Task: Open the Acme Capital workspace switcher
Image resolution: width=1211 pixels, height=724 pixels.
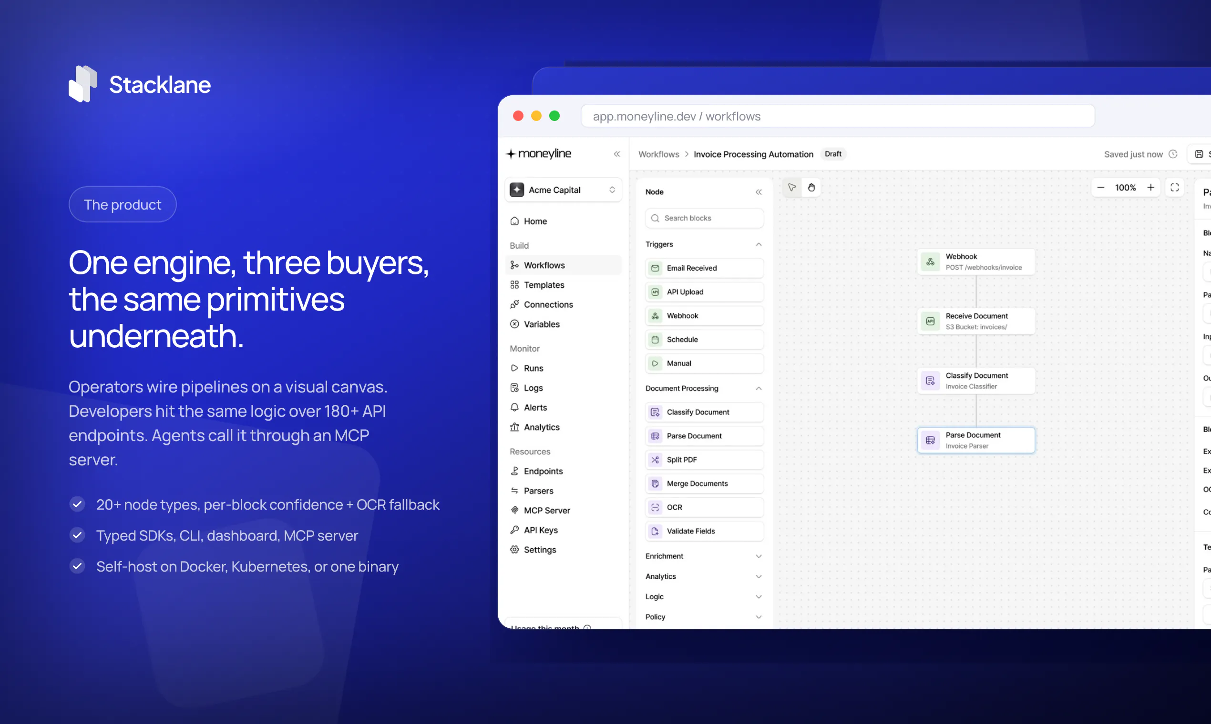Action: tap(563, 190)
